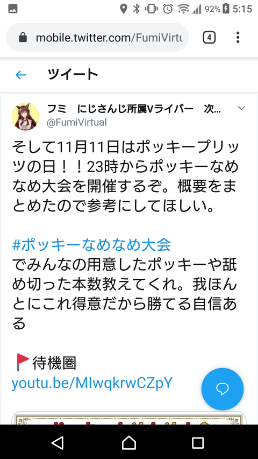Expand the tweet options chevron
The image size is (258, 459).
tap(241, 108)
